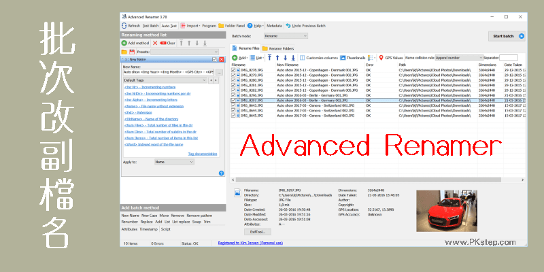Click the List icon in file toolbar
The height and width of the screenshot is (272, 544).
click(x=252, y=58)
